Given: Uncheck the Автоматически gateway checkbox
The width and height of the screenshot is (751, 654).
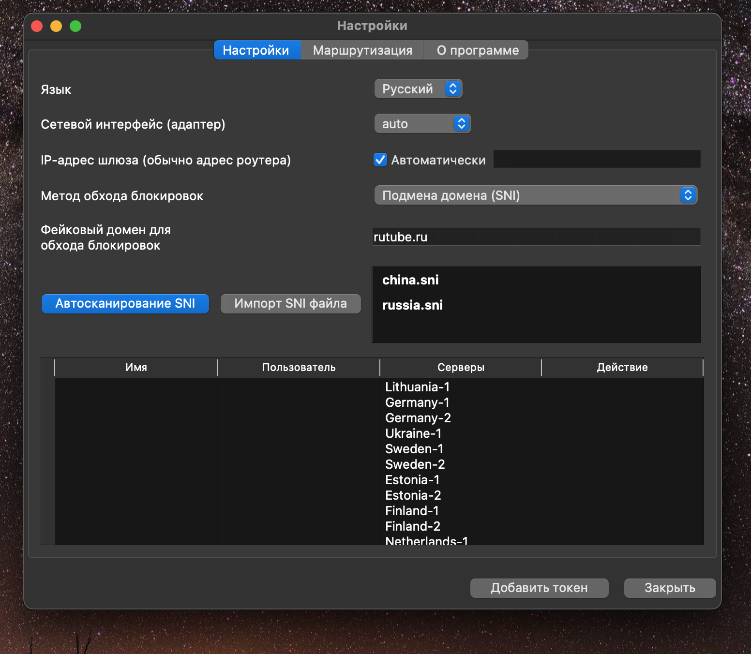Looking at the screenshot, I should coord(380,160).
